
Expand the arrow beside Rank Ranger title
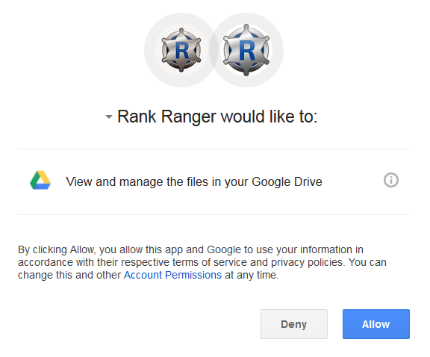[x=109, y=117]
